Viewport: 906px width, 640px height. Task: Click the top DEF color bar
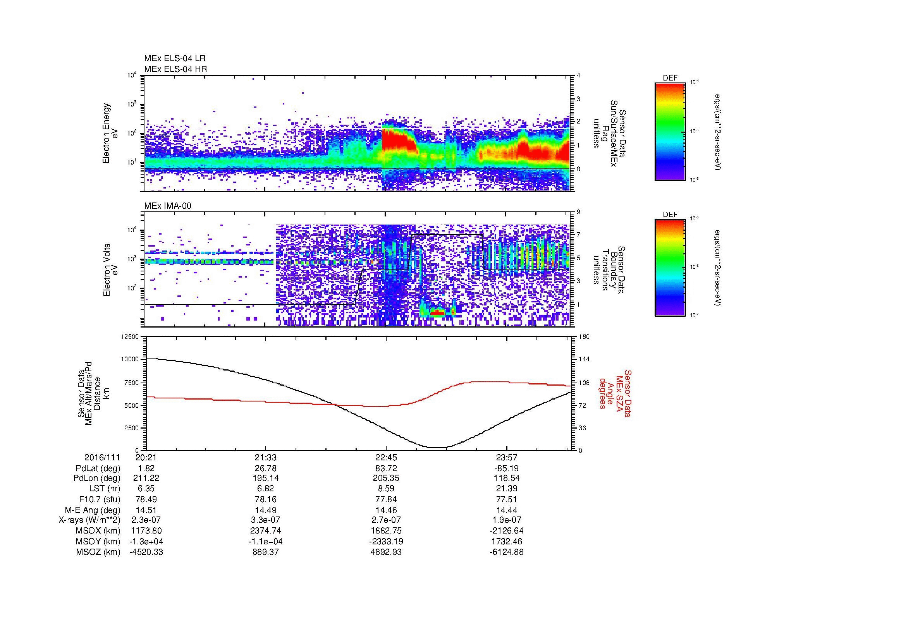(670, 131)
